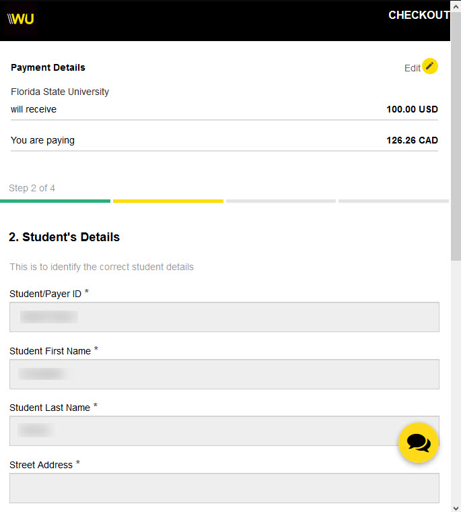
Task: Click the third grey progress step bar
Action: coord(281,201)
